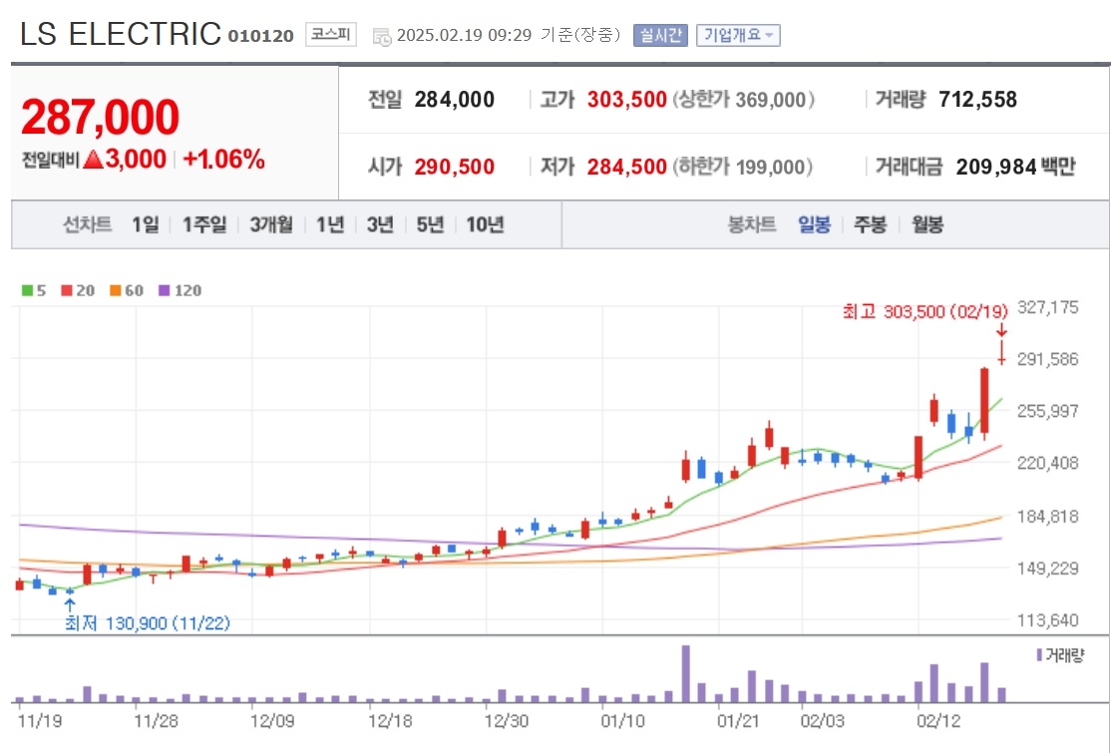Click the tallest volume bar in mid-January
Viewport: 1111px width, 753px height.
point(686,673)
